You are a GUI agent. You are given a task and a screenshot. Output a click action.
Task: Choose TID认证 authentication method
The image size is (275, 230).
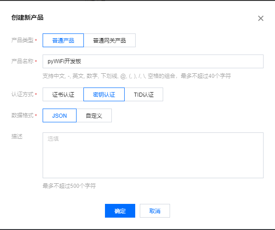[144, 94]
